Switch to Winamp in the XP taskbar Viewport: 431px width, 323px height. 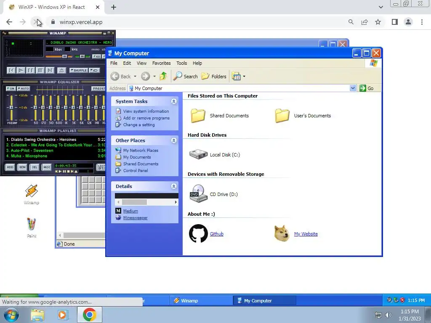tap(201, 301)
